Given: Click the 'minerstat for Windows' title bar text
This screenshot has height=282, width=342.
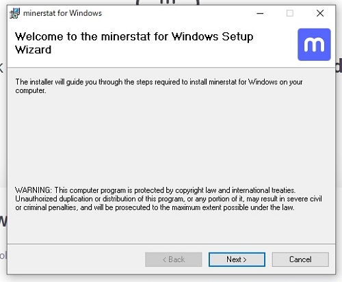Looking at the screenshot, I should (62, 13).
